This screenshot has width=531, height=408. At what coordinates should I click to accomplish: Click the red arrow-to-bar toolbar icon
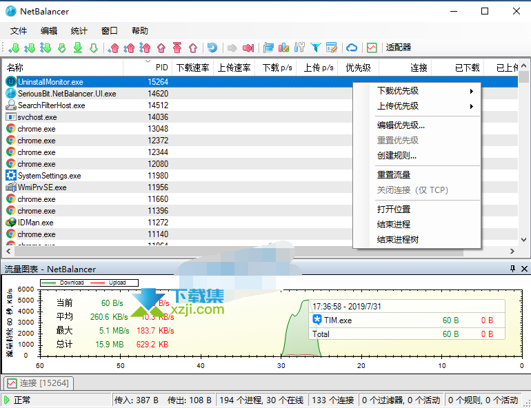point(248,48)
